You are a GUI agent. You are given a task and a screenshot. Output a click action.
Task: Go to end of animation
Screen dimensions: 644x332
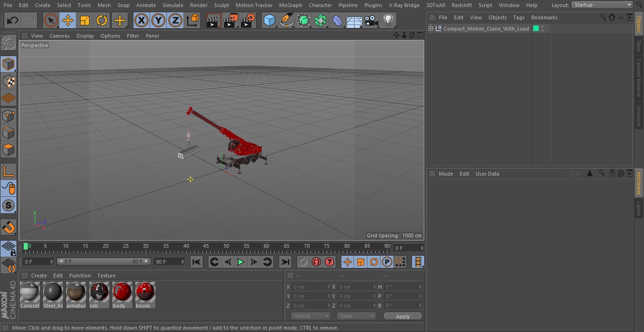click(285, 262)
